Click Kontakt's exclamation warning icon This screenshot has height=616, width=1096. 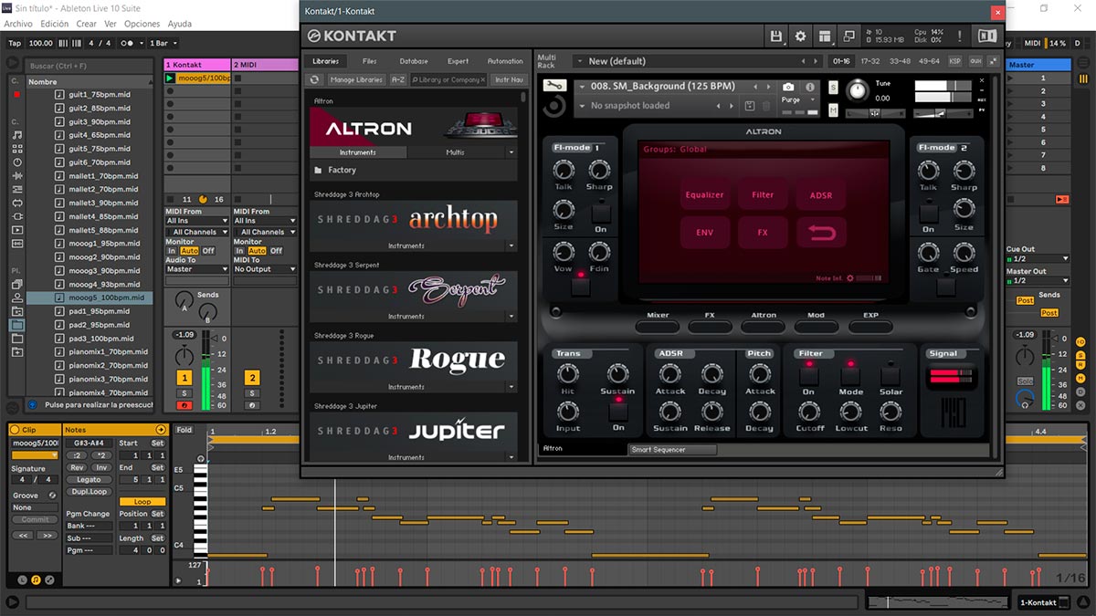pos(959,36)
